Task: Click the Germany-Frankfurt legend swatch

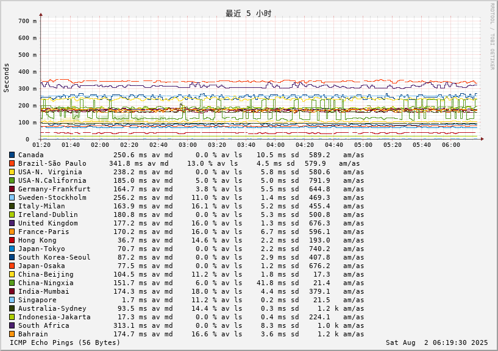Action: click(12, 190)
